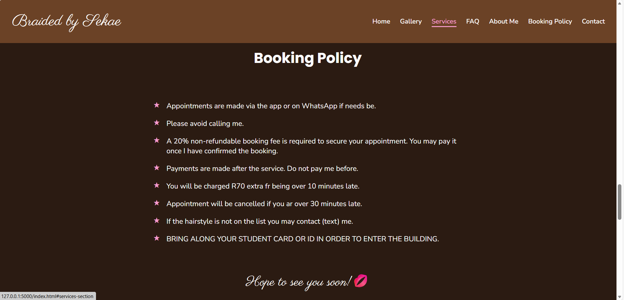This screenshot has width=624, height=300.
Task: Navigate to About Me
Action: point(504,22)
